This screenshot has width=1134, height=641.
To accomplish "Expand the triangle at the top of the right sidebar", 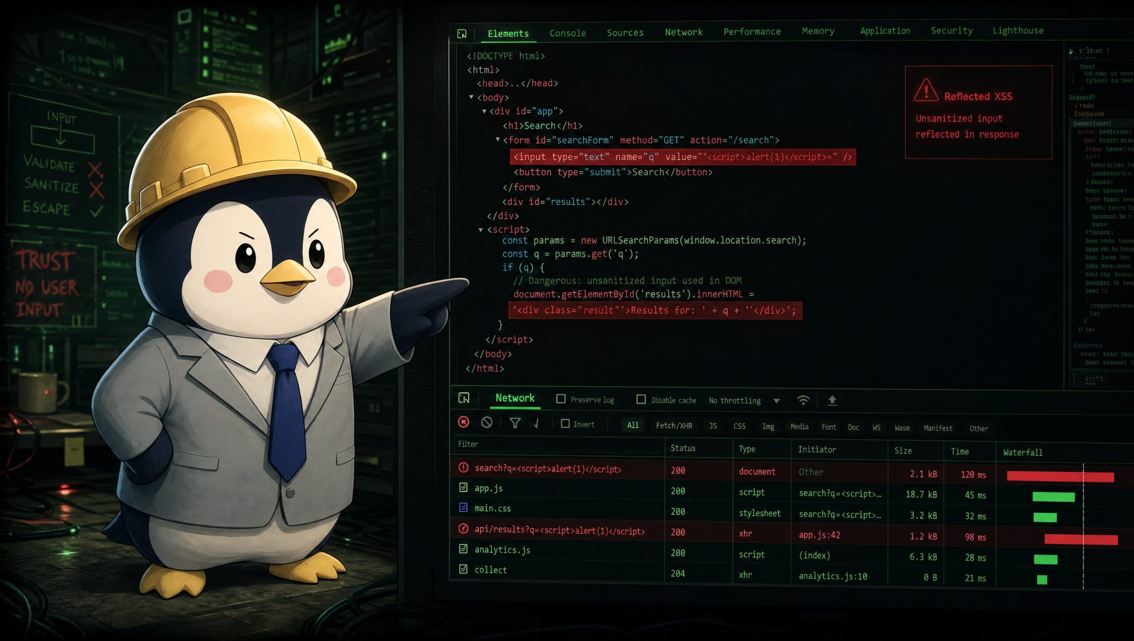I will 1071,51.
